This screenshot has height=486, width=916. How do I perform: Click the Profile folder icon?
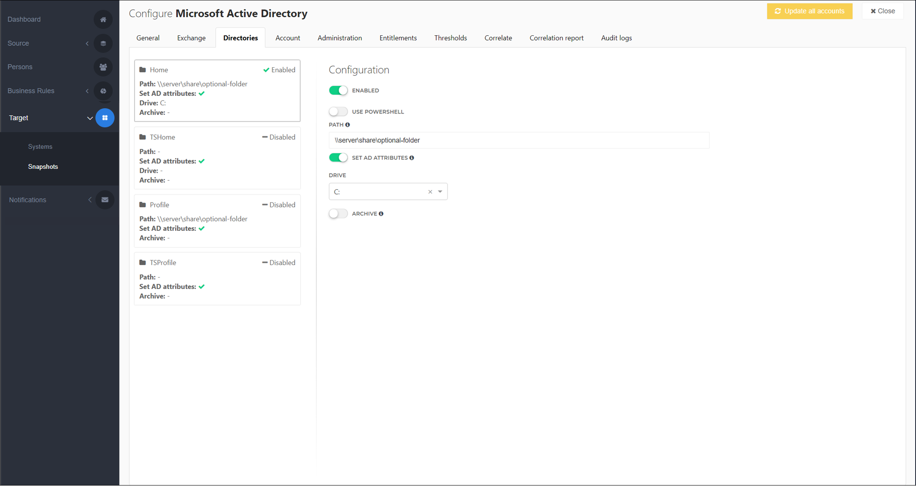pyautogui.click(x=143, y=205)
